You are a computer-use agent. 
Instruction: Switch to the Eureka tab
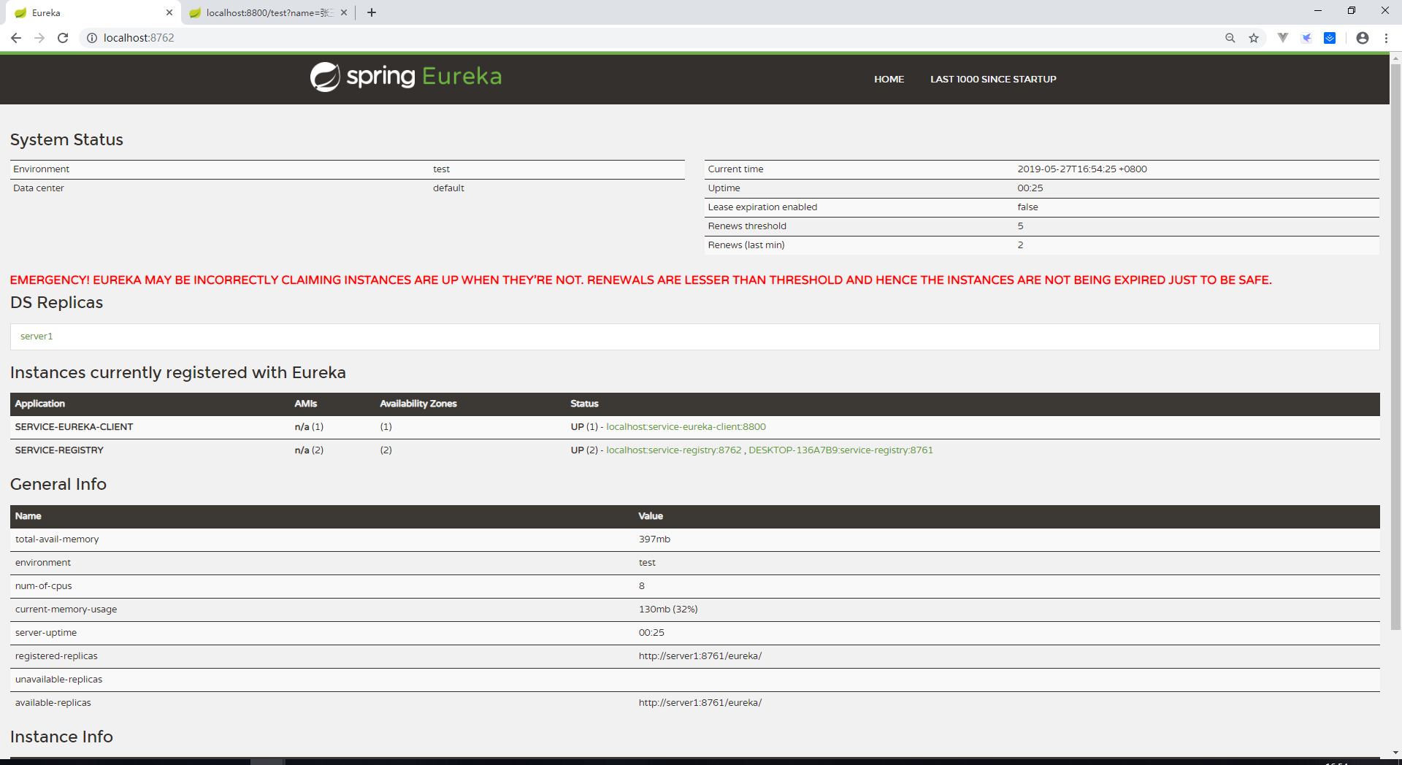93,12
